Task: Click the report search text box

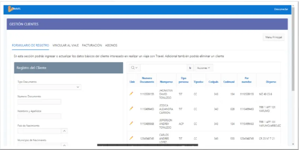Action: [x=164, y=68]
